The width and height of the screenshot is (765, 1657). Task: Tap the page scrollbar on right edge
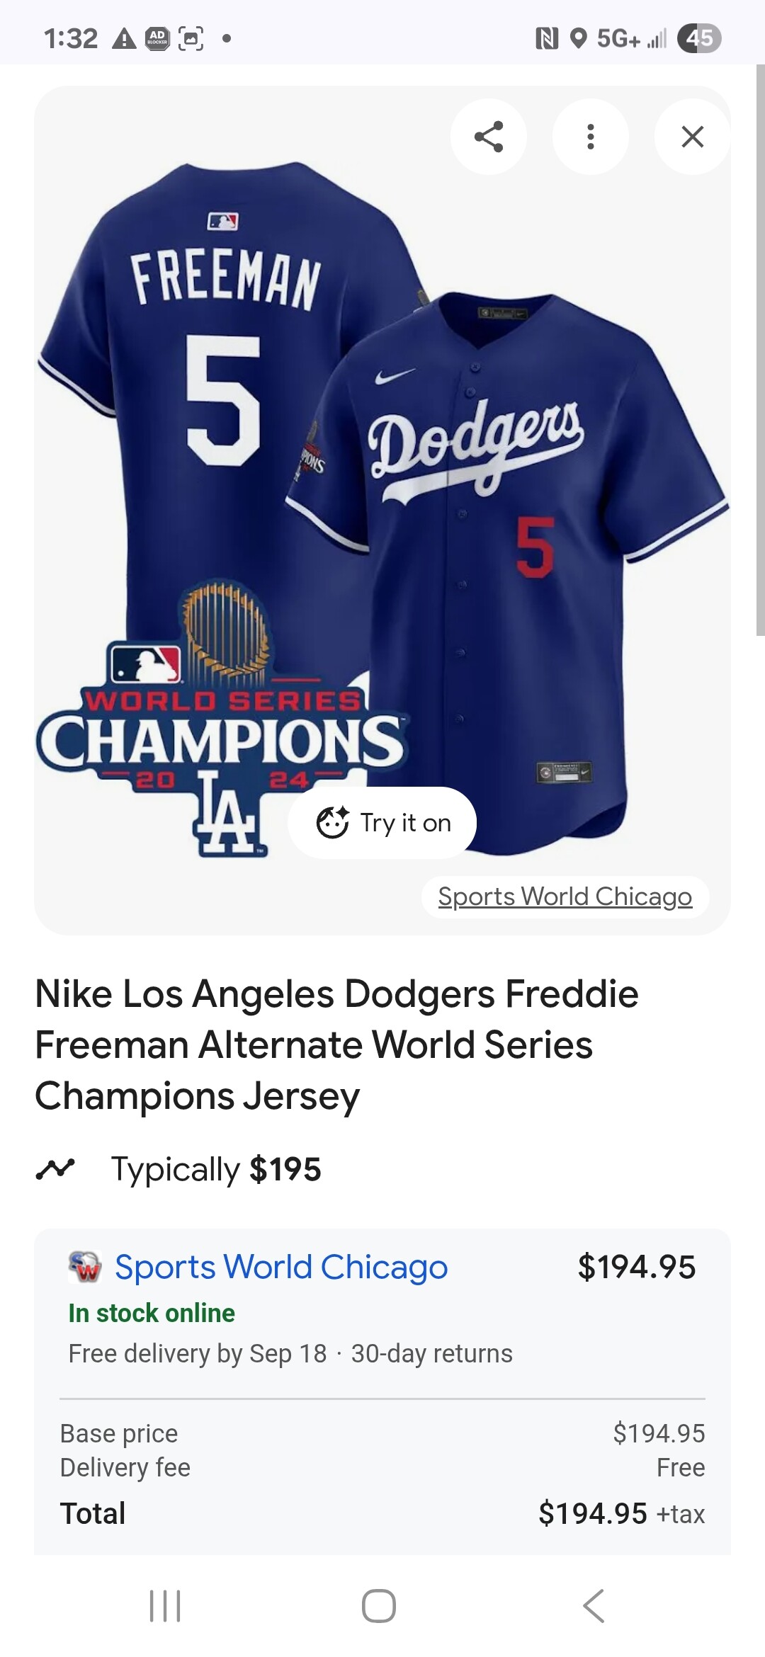click(760, 351)
